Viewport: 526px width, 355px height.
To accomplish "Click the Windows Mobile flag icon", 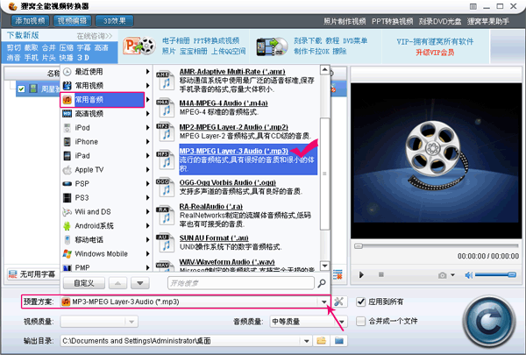I will pos(68,253).
